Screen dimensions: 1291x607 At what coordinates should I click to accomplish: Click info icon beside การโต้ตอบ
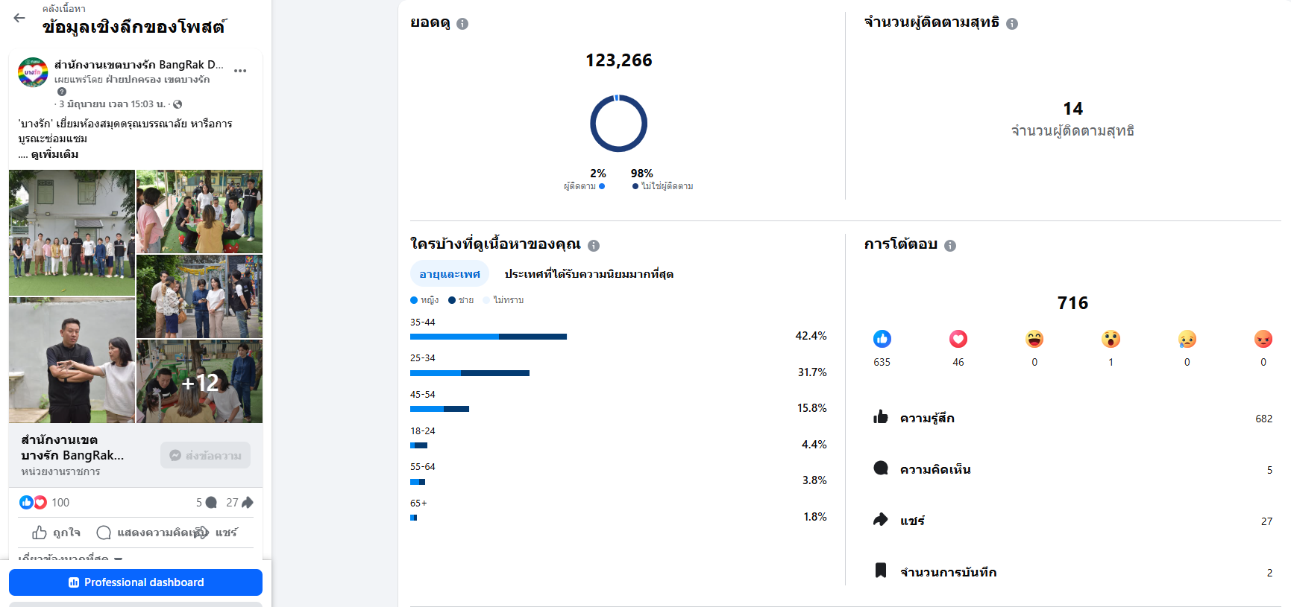(x=950, y=246)
